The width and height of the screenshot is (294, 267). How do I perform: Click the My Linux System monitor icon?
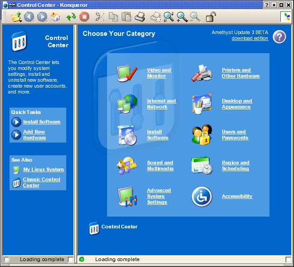(16, 170)
